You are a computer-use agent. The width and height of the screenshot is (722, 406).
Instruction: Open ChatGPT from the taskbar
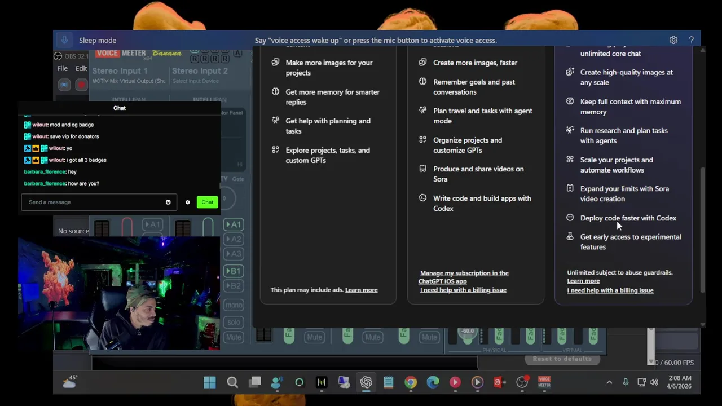[366, 382]
